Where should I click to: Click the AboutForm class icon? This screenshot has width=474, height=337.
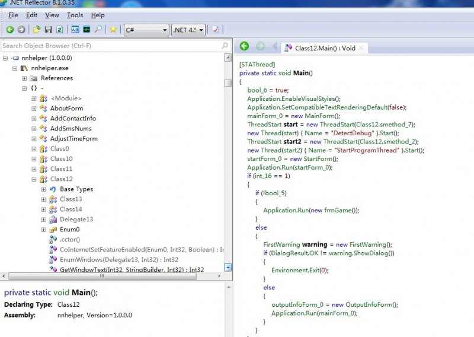pyautogui.click(x=43, y=109)
